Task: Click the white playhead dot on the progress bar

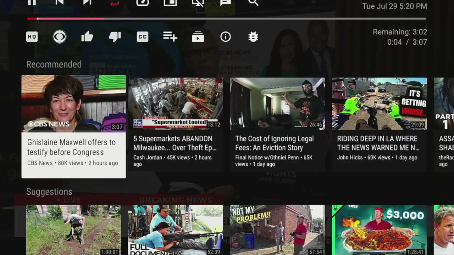Action: click(x=38, y=18)
